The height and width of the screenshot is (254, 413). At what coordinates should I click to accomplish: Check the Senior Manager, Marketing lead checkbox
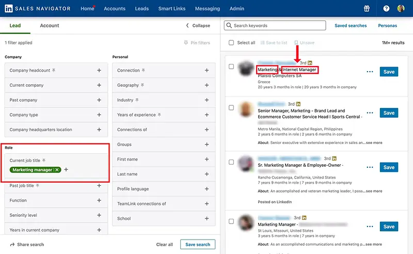(231, 108)
